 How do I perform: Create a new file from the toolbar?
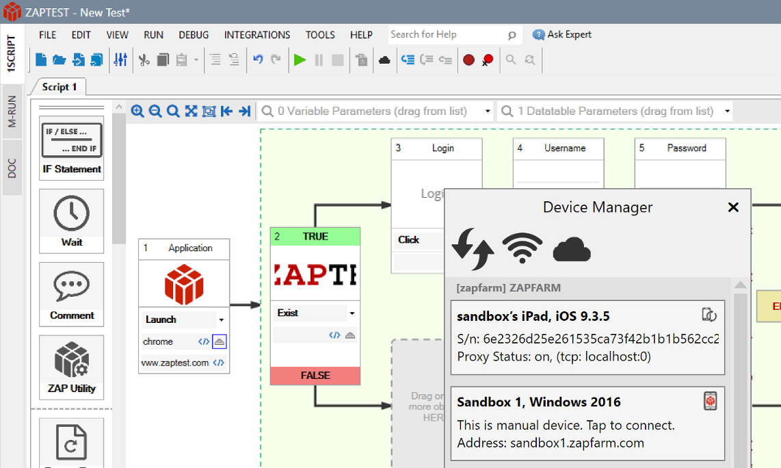[41, 60]
